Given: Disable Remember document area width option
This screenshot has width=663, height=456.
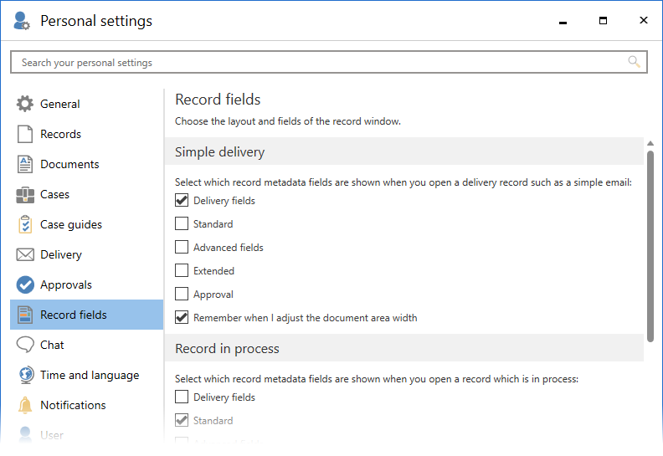Looking at the screenshot, I should click(x=182, y=318).
